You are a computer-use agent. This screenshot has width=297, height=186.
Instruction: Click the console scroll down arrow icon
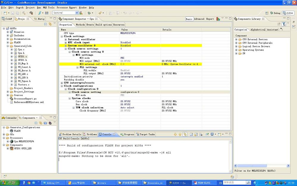click(x=175, y=134)
